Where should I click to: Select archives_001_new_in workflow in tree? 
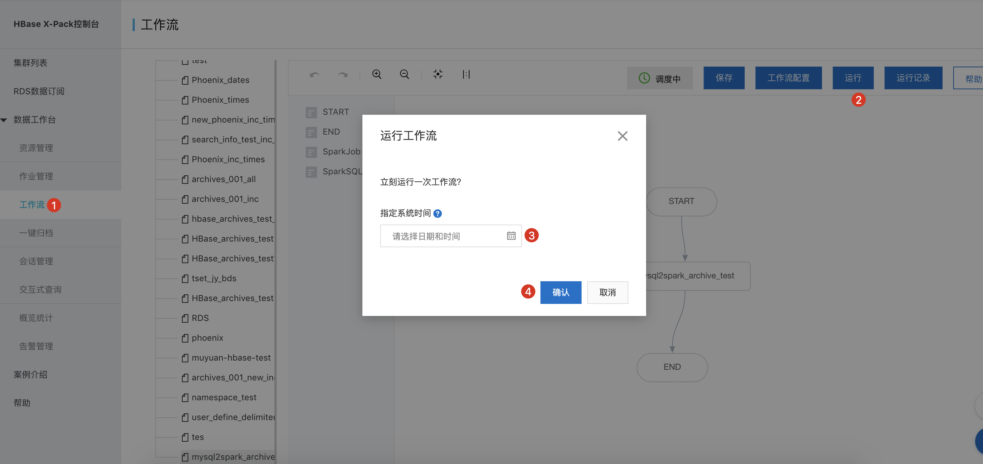[233, 378]
